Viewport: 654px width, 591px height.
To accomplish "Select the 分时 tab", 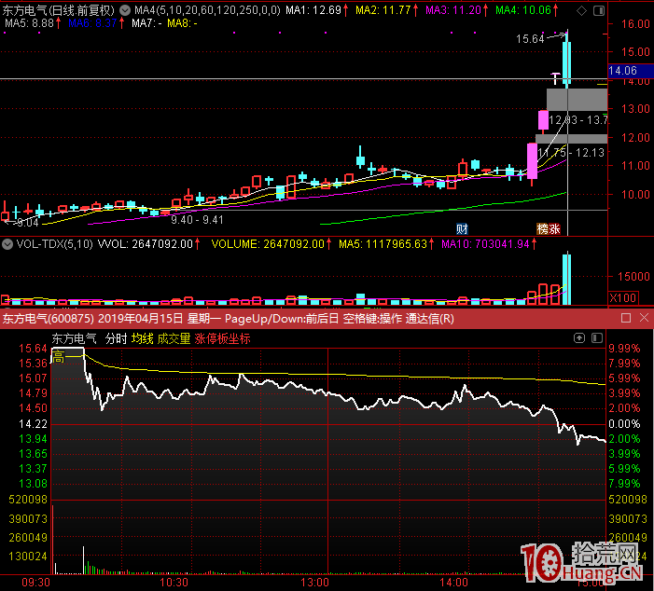I will (116, 338).
